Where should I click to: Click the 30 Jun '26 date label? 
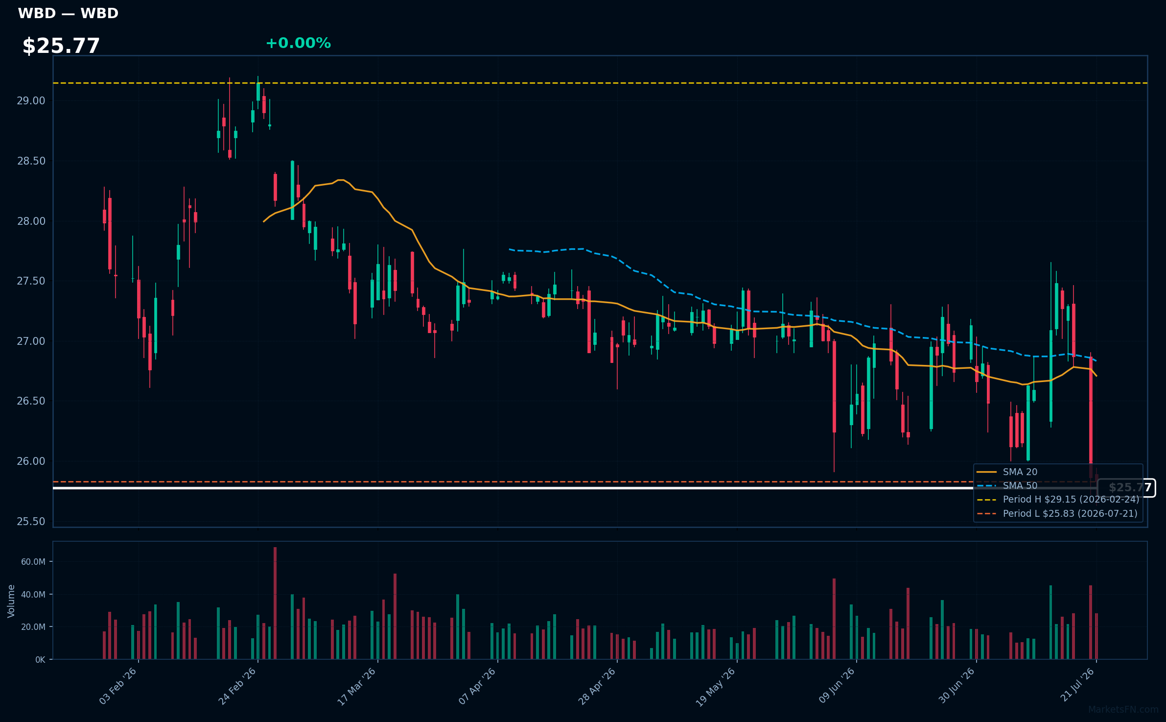pyautogui.click(x=956, y=686)
